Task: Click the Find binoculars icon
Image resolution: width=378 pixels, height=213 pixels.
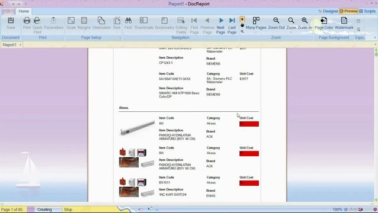Action: [x=128, y=21]
